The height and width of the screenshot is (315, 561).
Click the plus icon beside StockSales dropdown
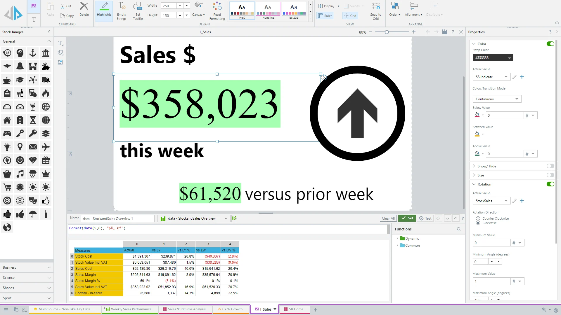522,201
